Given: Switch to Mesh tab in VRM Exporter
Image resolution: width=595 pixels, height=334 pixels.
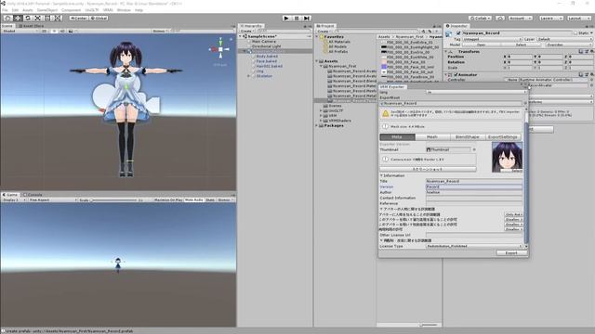Looking at the screenshot, I should pyautogui.click(x=432, y=137).
